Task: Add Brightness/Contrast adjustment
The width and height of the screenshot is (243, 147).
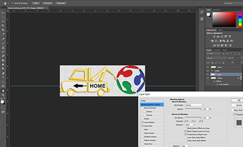Action: click(214, 36)
